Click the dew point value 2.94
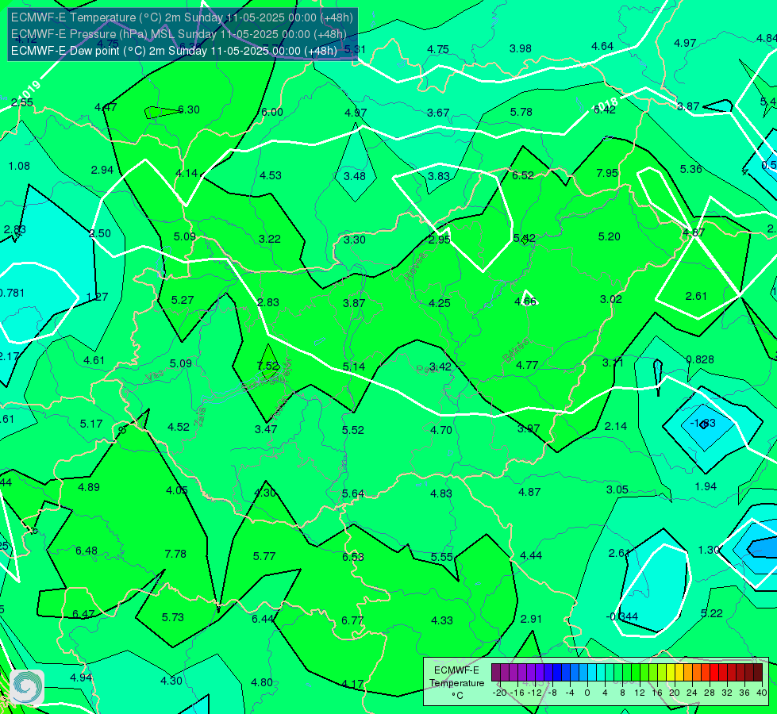The height and width of the screenshot is (714, 777). (x=102, y=170)
